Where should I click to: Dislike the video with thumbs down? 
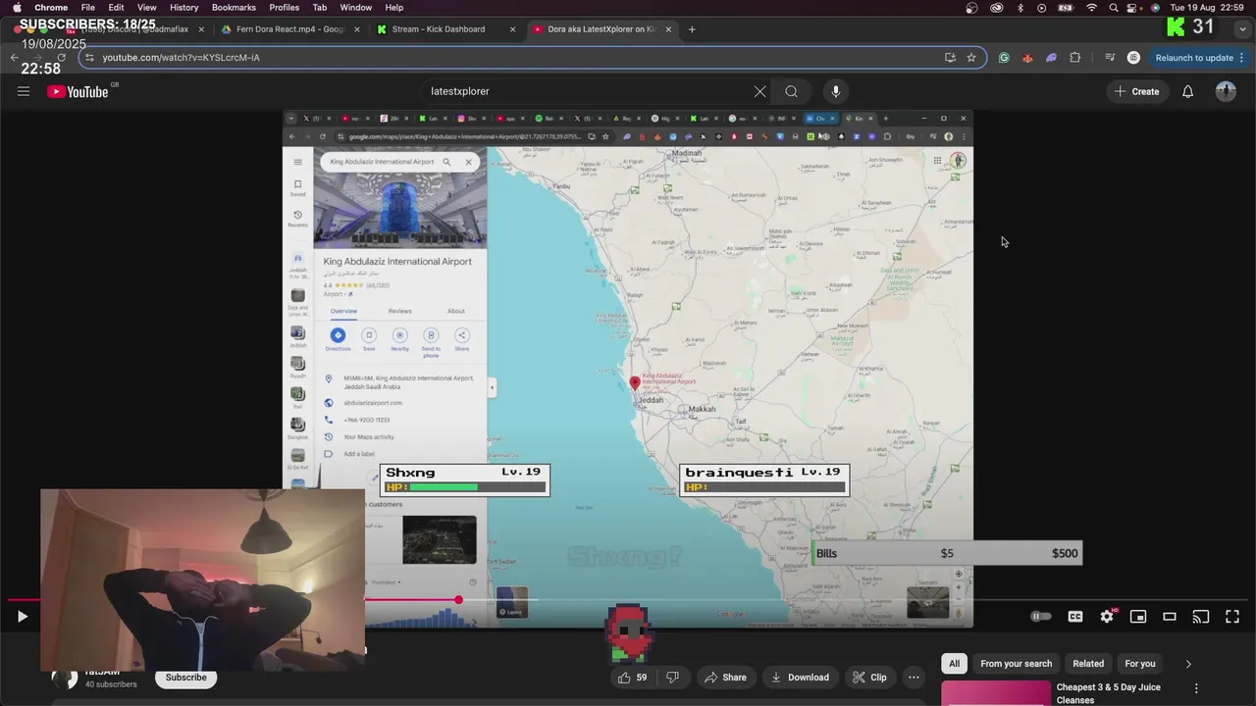point(673,678)
